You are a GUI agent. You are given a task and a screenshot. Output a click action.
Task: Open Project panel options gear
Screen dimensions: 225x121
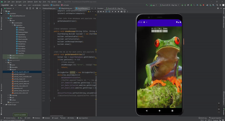(37, 8)
